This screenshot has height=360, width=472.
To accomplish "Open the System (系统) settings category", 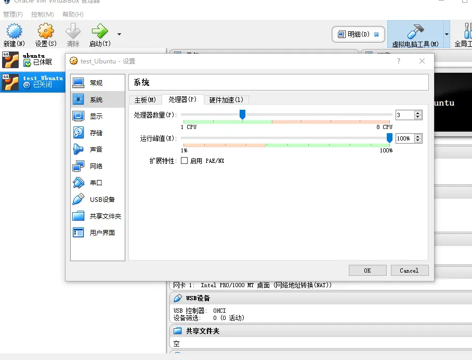I will [98, 99].
